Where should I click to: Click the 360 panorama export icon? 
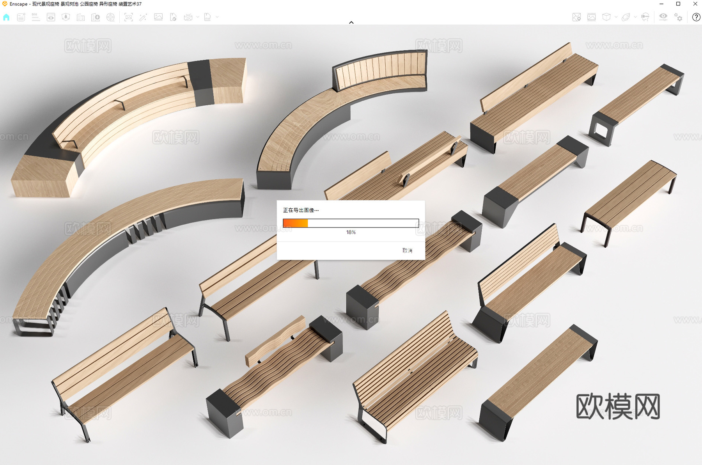pos(188,17)
